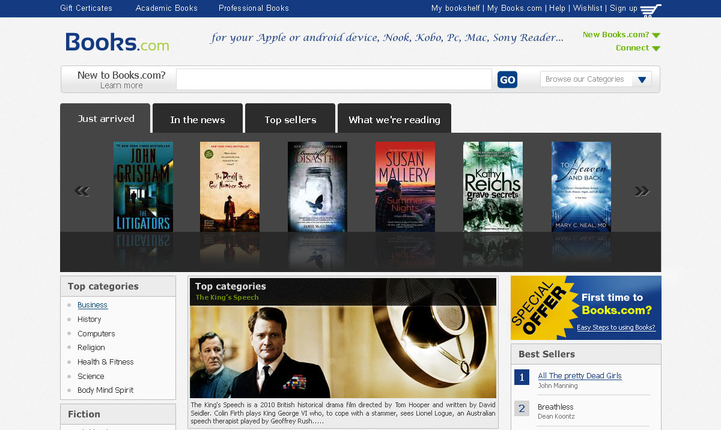Screen dimensions: 721x430
Task: Select the Science category
Action: [x=91, y=377]
